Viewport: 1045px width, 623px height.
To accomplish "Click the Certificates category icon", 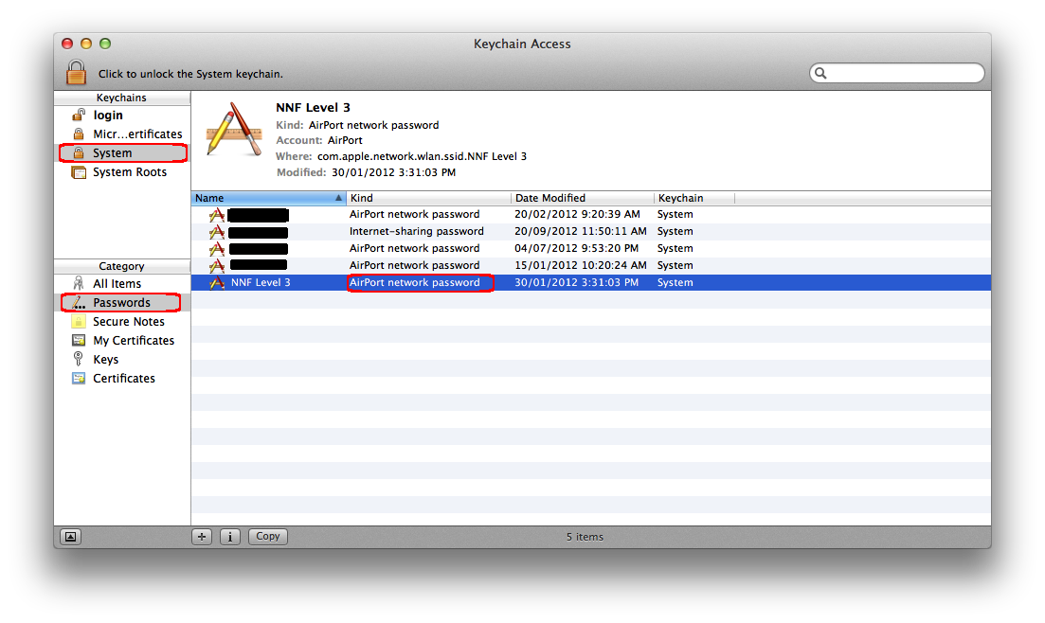I will [79, 379].
